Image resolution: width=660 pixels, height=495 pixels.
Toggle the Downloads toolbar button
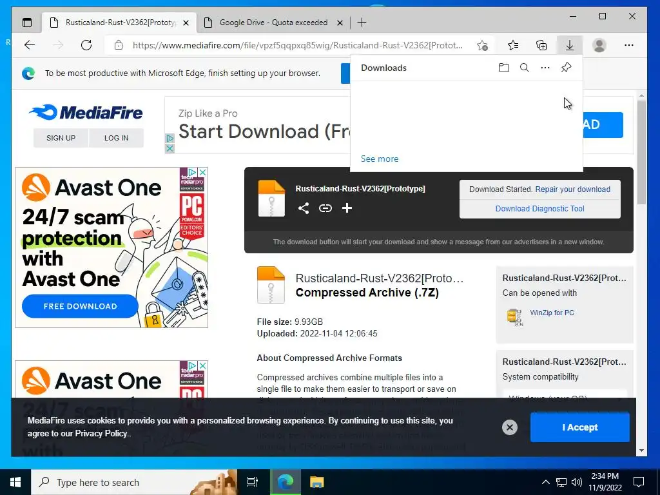click(570, 45)
